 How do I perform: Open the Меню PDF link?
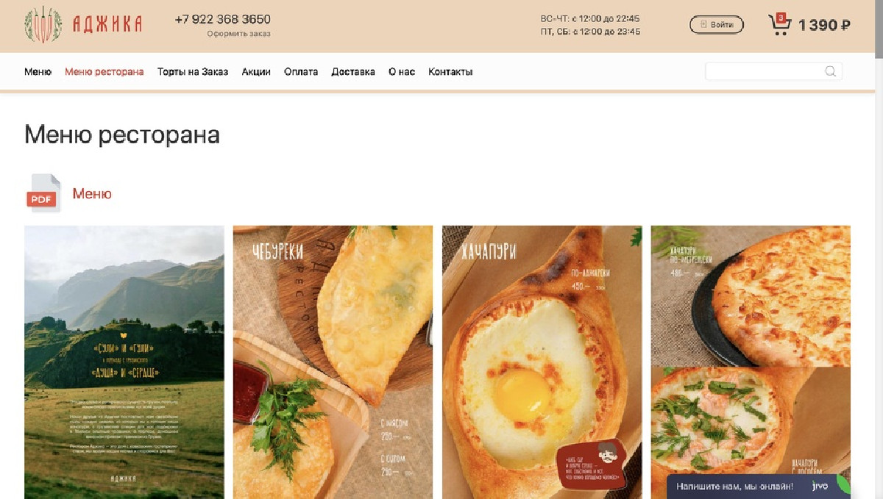pos(92,194)
